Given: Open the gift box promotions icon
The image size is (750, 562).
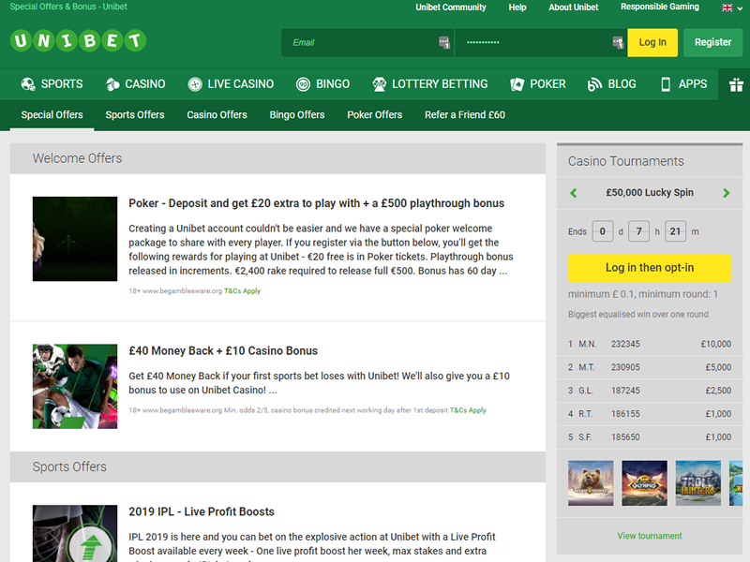Looking at the screenshot, I should pos(735,84).
